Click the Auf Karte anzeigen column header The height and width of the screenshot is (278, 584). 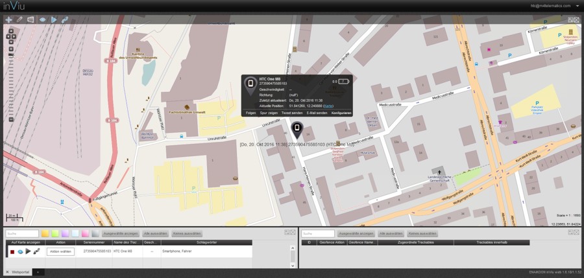(x=26, y=242)
